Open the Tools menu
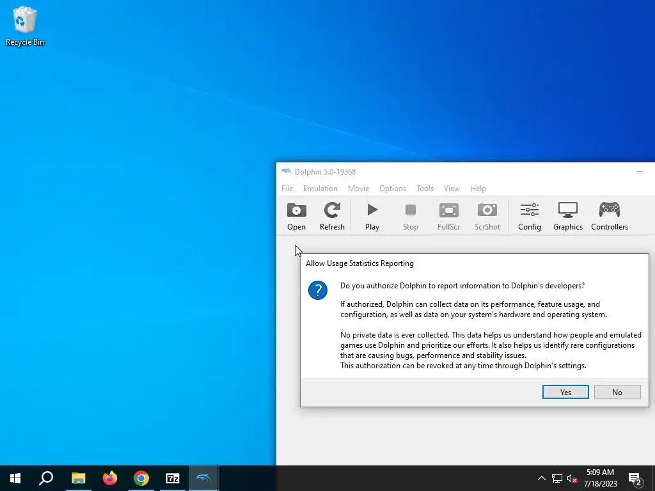 point(425,189)
